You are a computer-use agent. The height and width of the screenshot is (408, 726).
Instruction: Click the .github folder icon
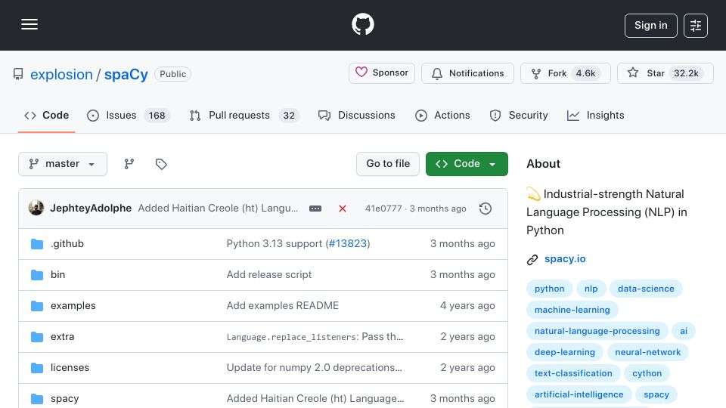click(37, 244)
